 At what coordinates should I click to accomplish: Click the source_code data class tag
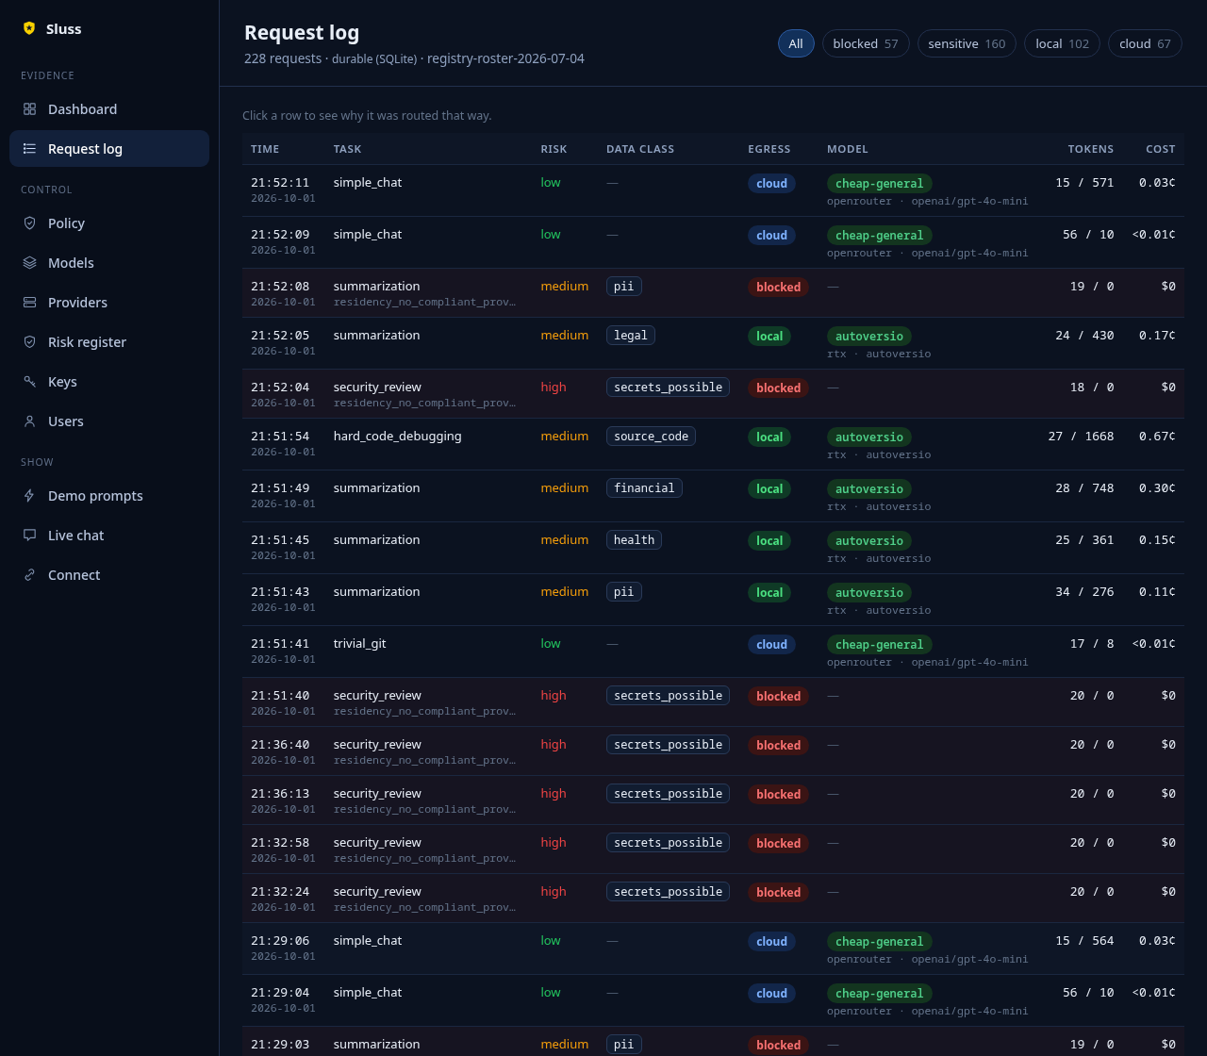tap(651, 437)
